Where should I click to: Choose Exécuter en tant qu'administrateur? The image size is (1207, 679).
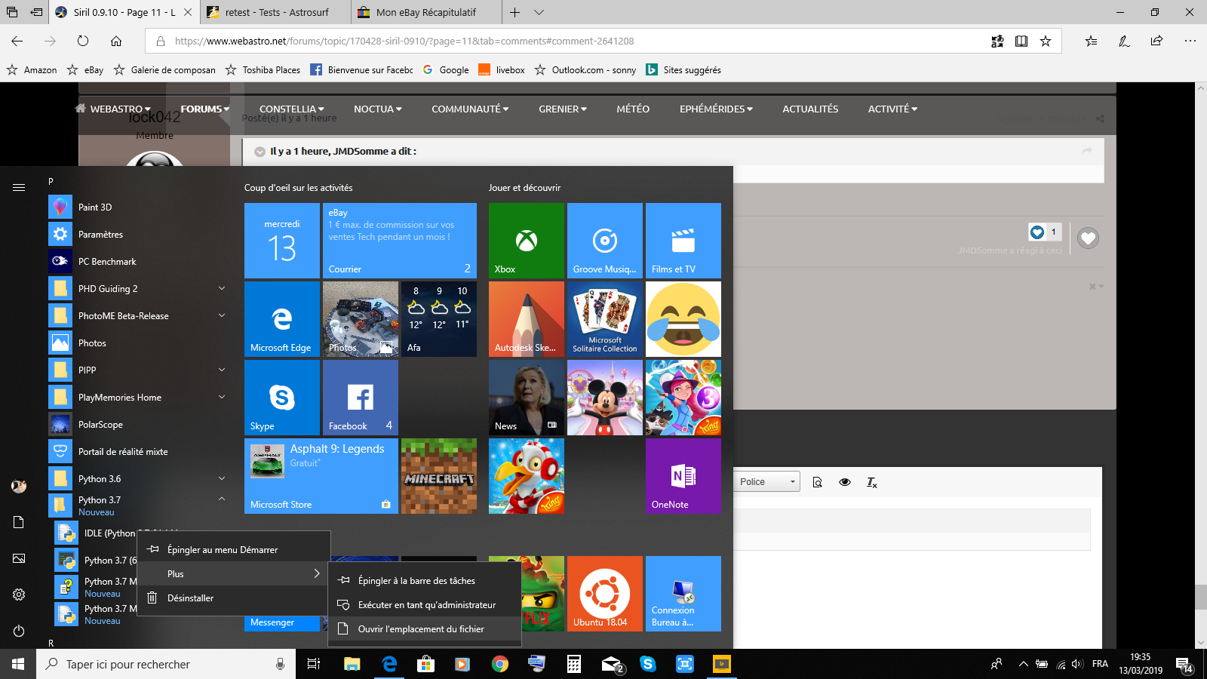coord(425,605)
